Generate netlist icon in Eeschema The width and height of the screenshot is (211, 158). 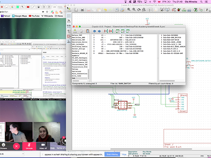tap(184, 10)
